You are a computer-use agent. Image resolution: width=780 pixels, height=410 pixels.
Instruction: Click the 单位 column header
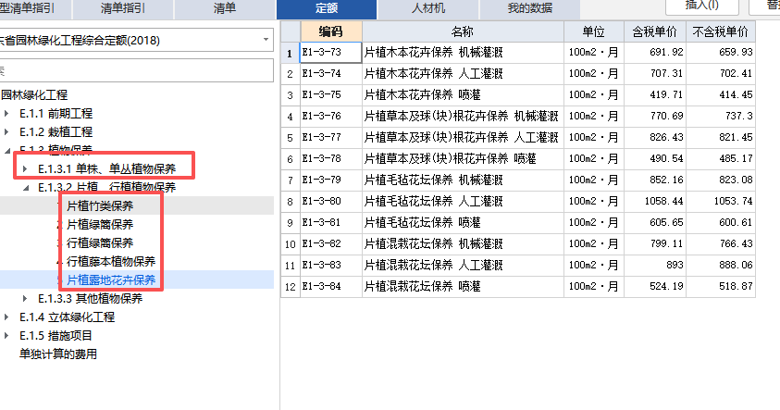point(593,31)
